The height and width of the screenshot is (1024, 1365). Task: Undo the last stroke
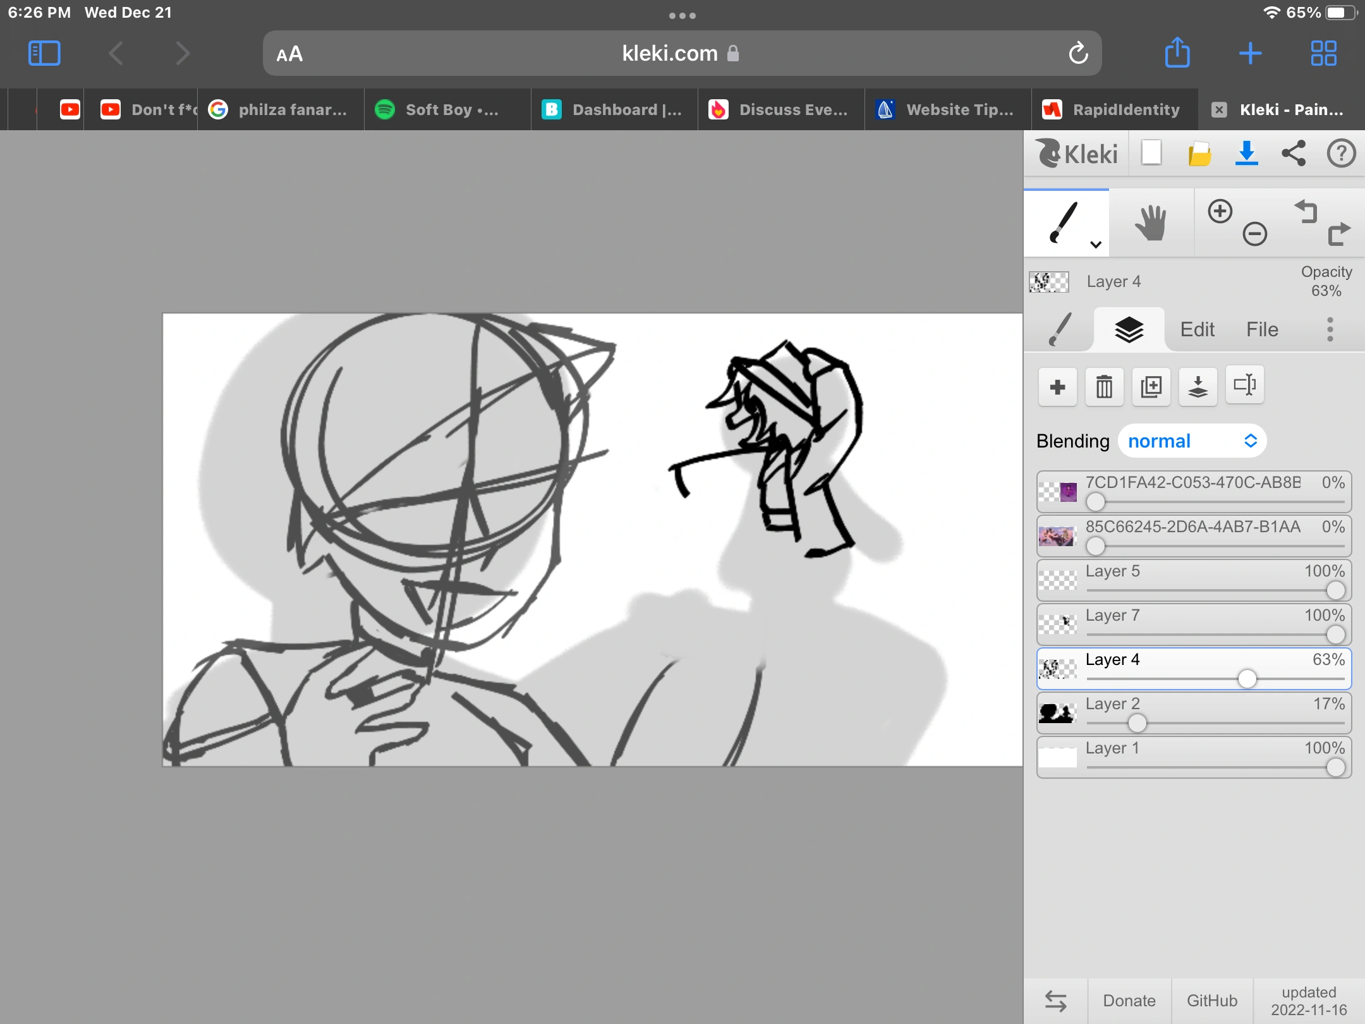click(1306, 213)
